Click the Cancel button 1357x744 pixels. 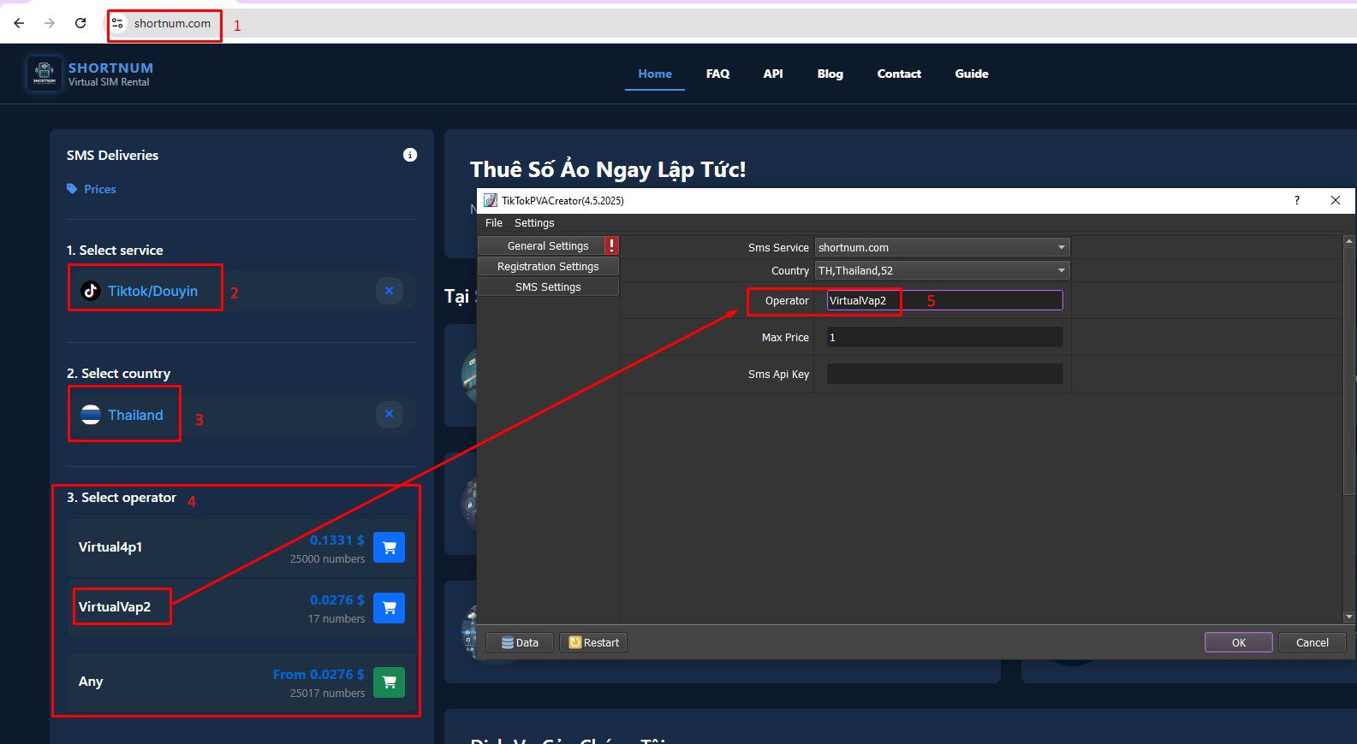coord(1312,642)
